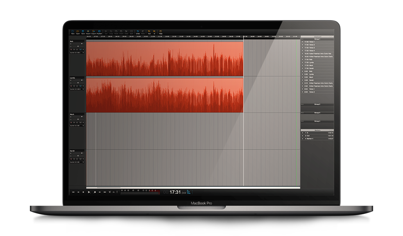Select clipboard item '8:00 Voice 2'

pyautogui.click(x=317, y=92)
